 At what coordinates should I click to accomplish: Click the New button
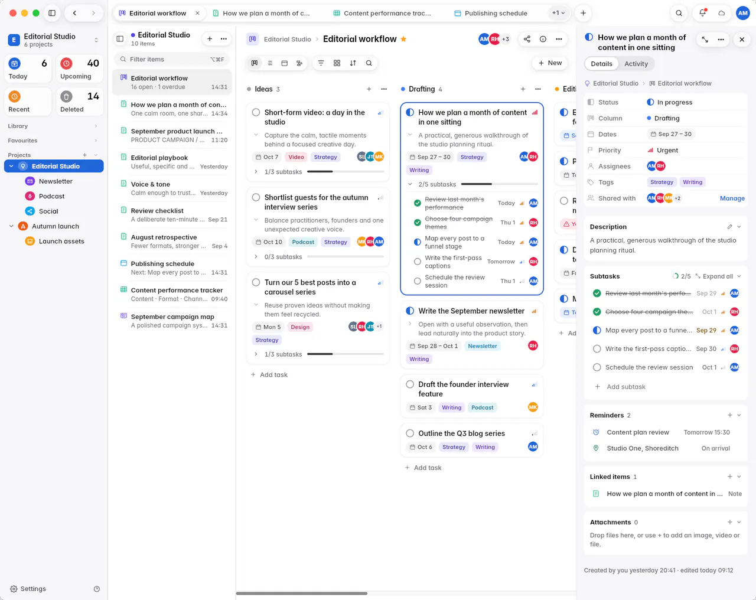pos(549,63)
